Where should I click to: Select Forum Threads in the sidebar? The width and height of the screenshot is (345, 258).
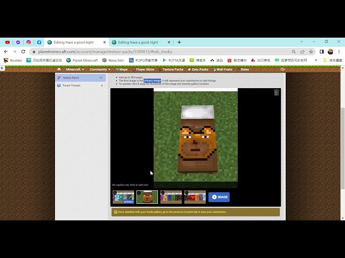[x=80, y=85]
